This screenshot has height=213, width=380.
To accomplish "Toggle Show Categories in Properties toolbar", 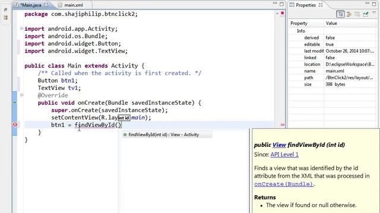I will (340, 14).
